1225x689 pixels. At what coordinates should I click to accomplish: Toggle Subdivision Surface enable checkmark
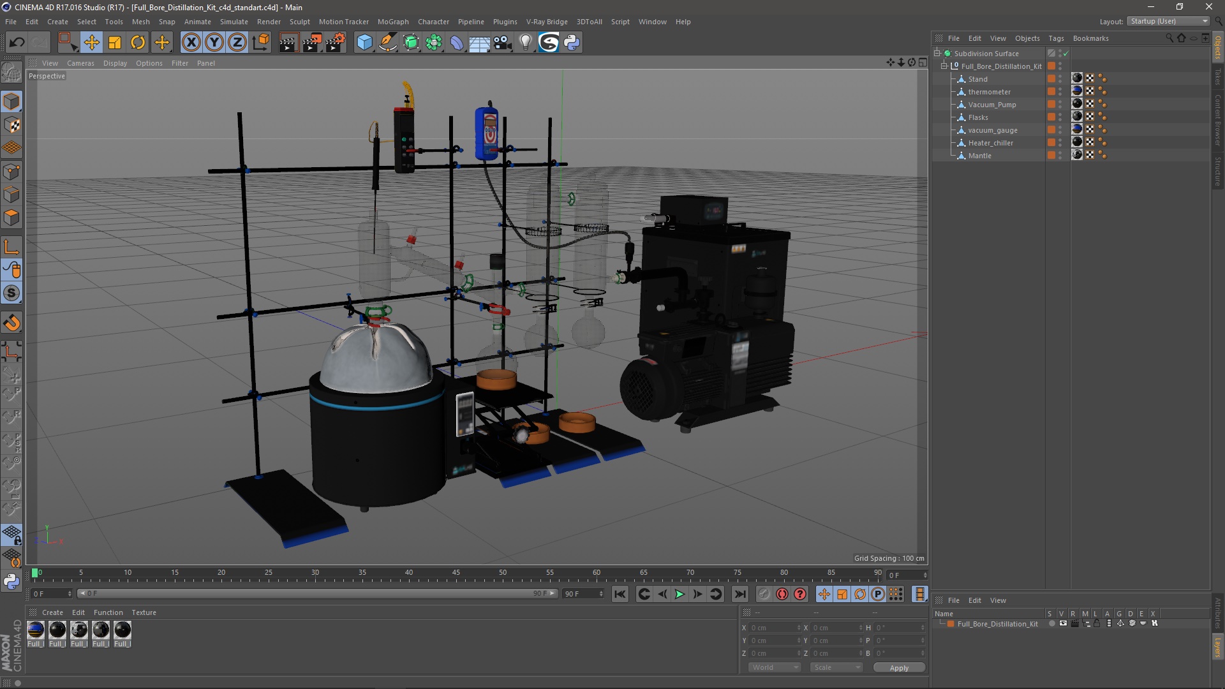tap(1065, 54)
